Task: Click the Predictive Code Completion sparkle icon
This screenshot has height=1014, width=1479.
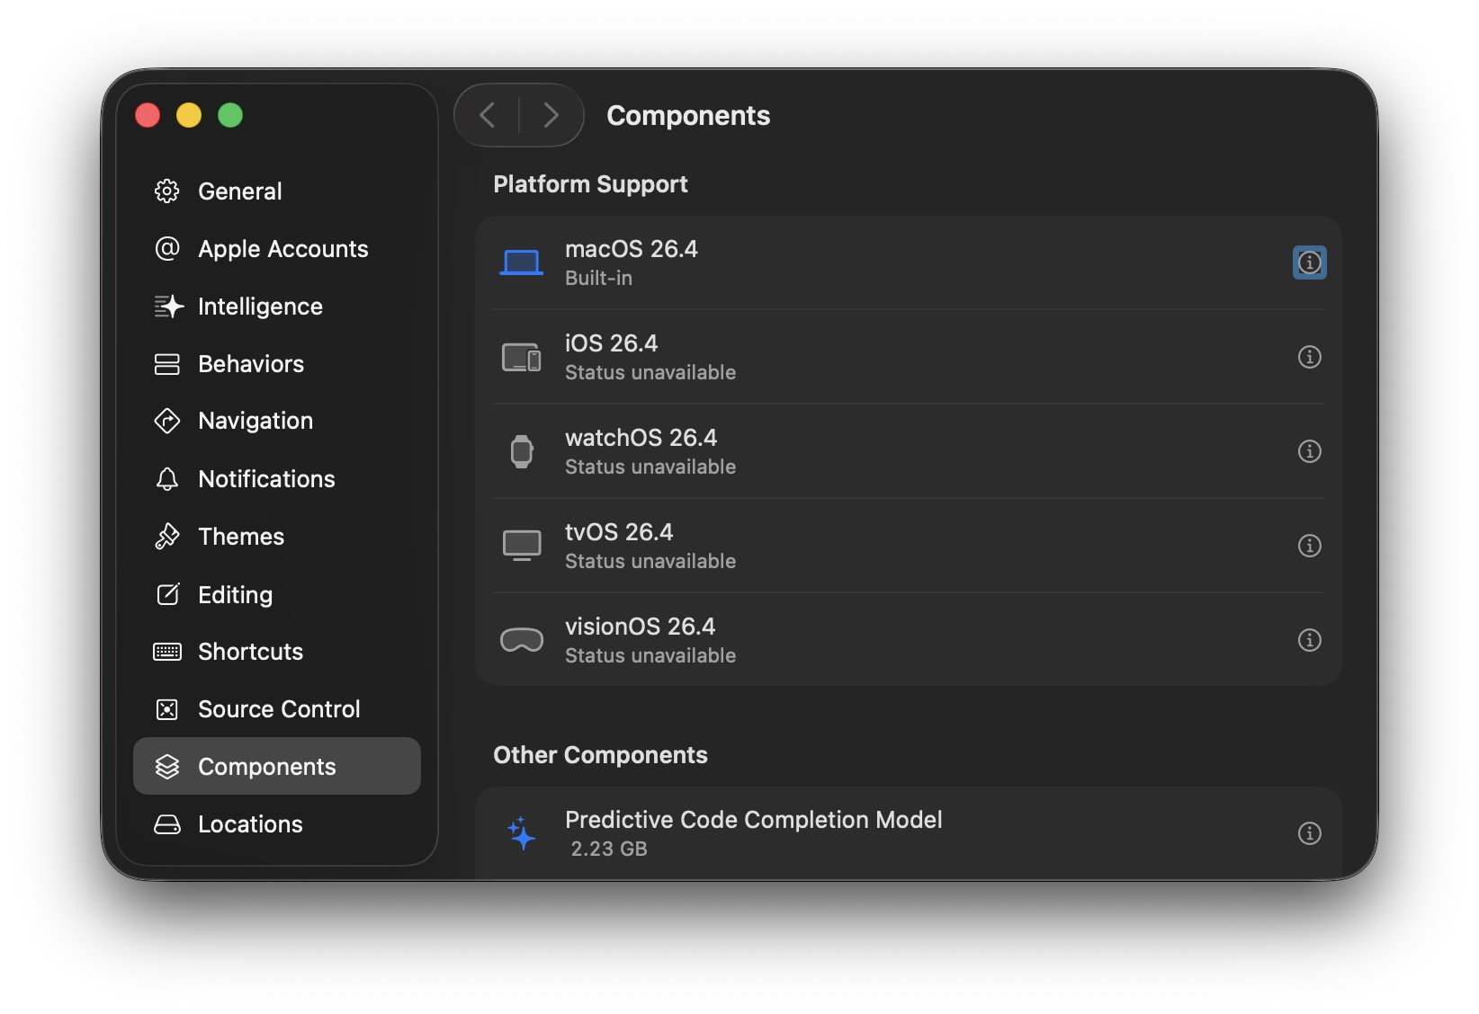Action: coord(522,833)
